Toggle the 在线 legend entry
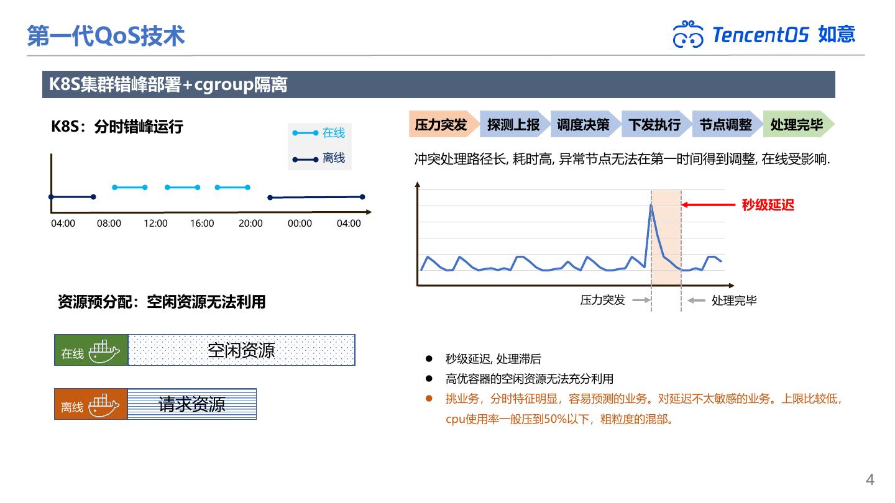The width and height of the screenshot is (895, 503). (x=320, y=134)
